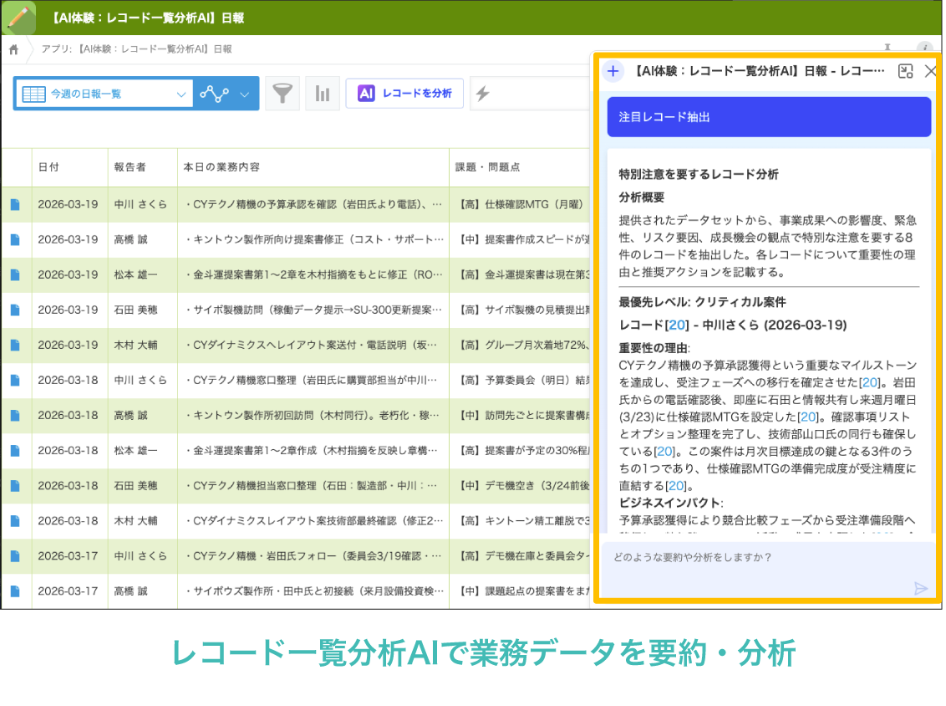The image size is (946, 706).
Task: Click the lightning bolt action icon
Action: (x=483, y=94)
